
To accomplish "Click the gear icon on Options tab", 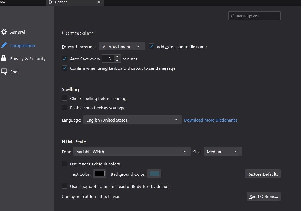I will pyautogui.click(x=51, y=2).
